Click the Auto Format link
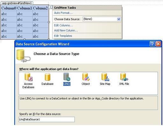Image resolution: width=163 pixels, height=126 pixels. point(63,13)
